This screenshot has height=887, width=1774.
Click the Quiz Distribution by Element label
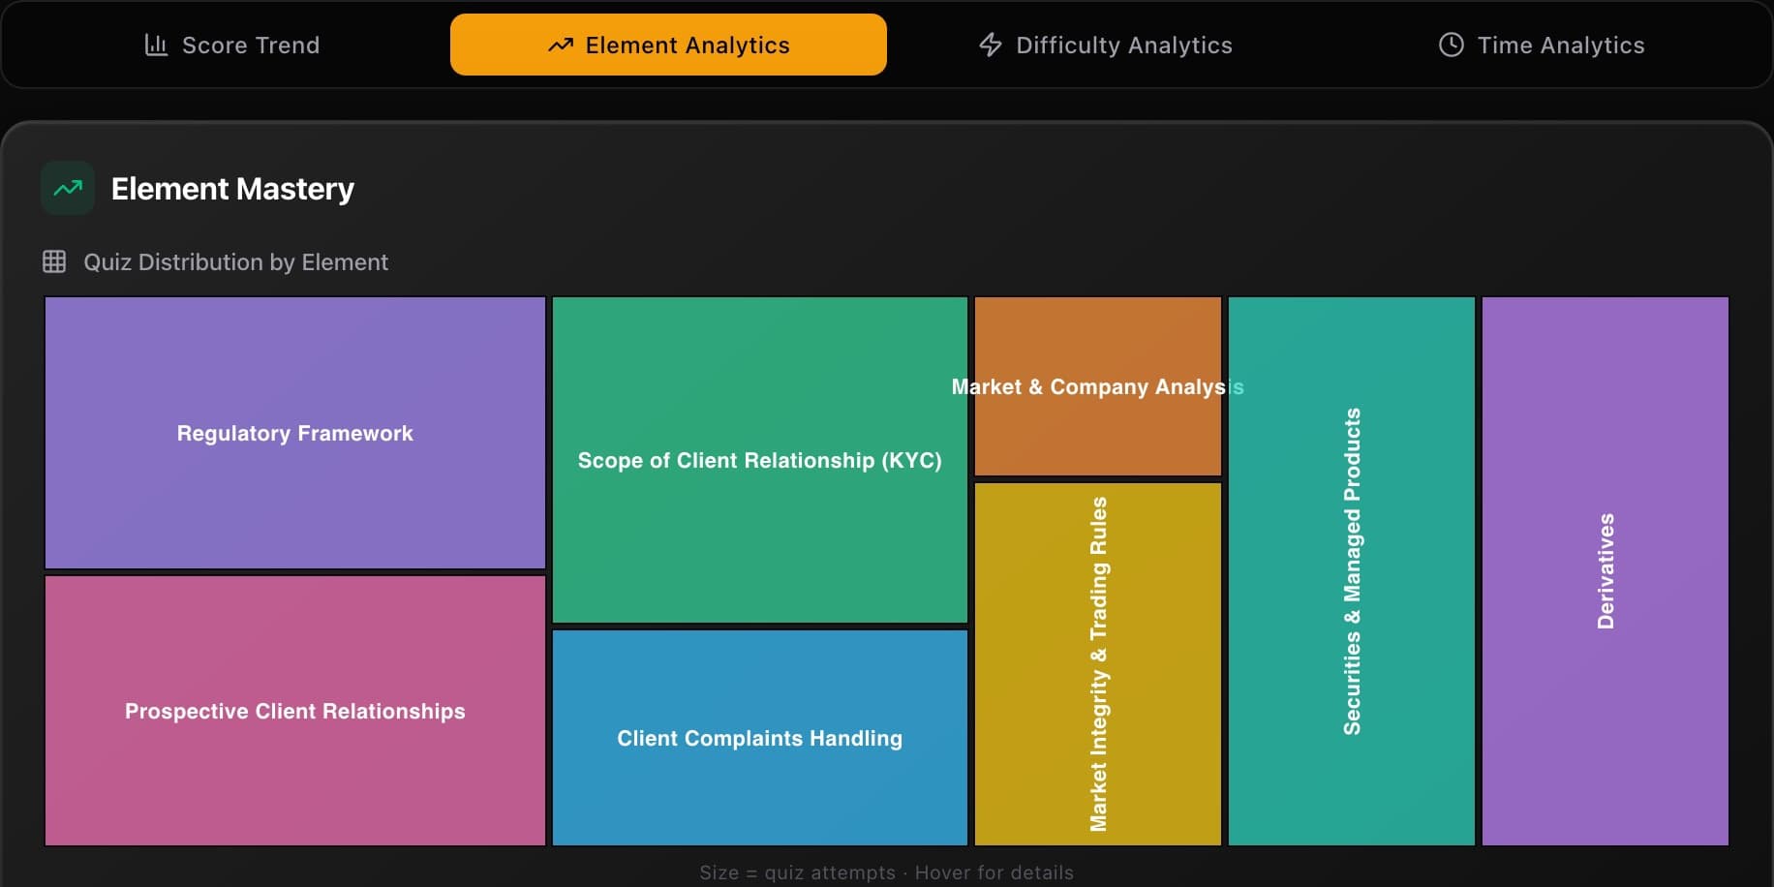point(234,261)
